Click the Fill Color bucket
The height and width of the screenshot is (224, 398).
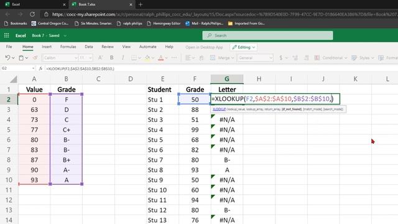pos(147,58)
